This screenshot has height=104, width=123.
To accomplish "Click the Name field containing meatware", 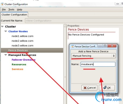I will (98, 64).
